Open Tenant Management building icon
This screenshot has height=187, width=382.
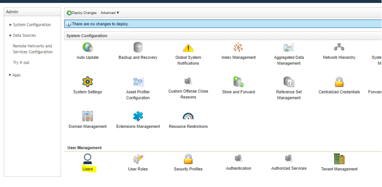(x=339, y=159)
